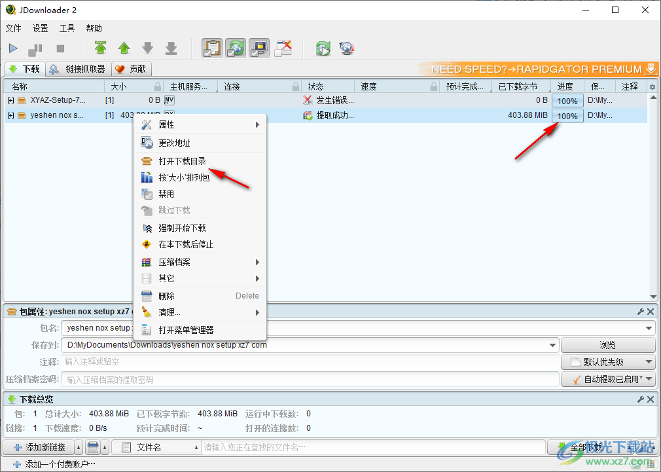Move selection to bottom arrow icon
Image resolution: width=661 pixels, height=472 pixels.
tap(171, 48)
